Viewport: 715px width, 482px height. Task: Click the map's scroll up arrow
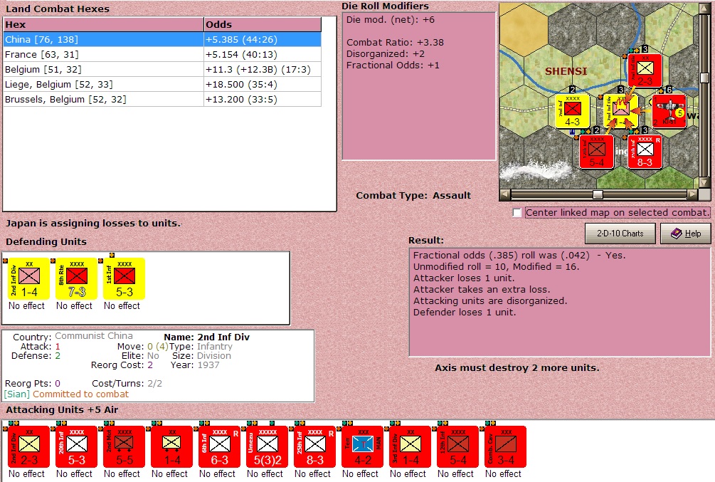coord(704,9)
